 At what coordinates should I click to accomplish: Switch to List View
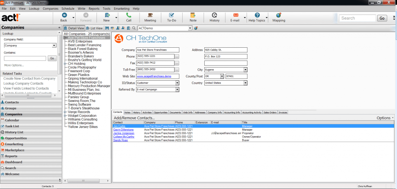coord(95,28)
